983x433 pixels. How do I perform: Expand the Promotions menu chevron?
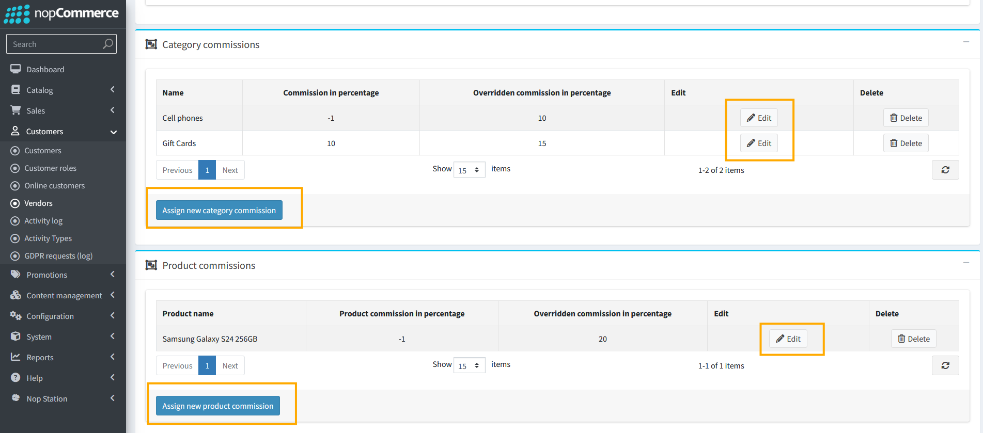(x=113, y=275)
